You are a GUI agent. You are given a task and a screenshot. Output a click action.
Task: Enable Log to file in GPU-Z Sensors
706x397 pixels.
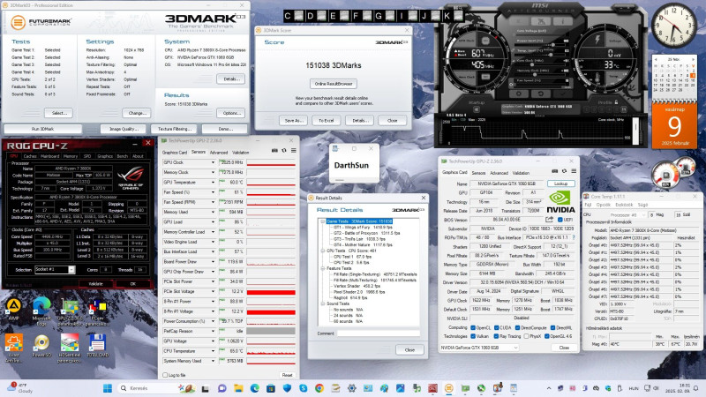pos(165,375)
